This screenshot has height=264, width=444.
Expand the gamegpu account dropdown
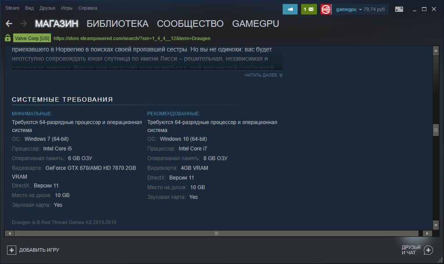[349, 9]
